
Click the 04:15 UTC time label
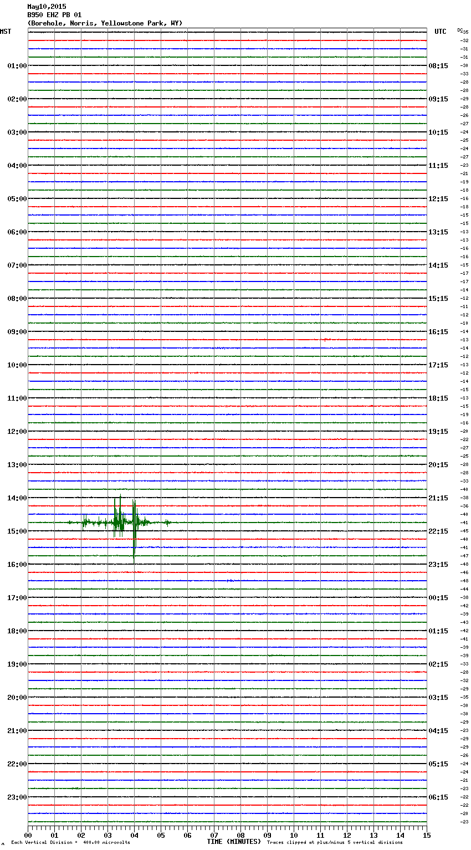click(438, 731)
